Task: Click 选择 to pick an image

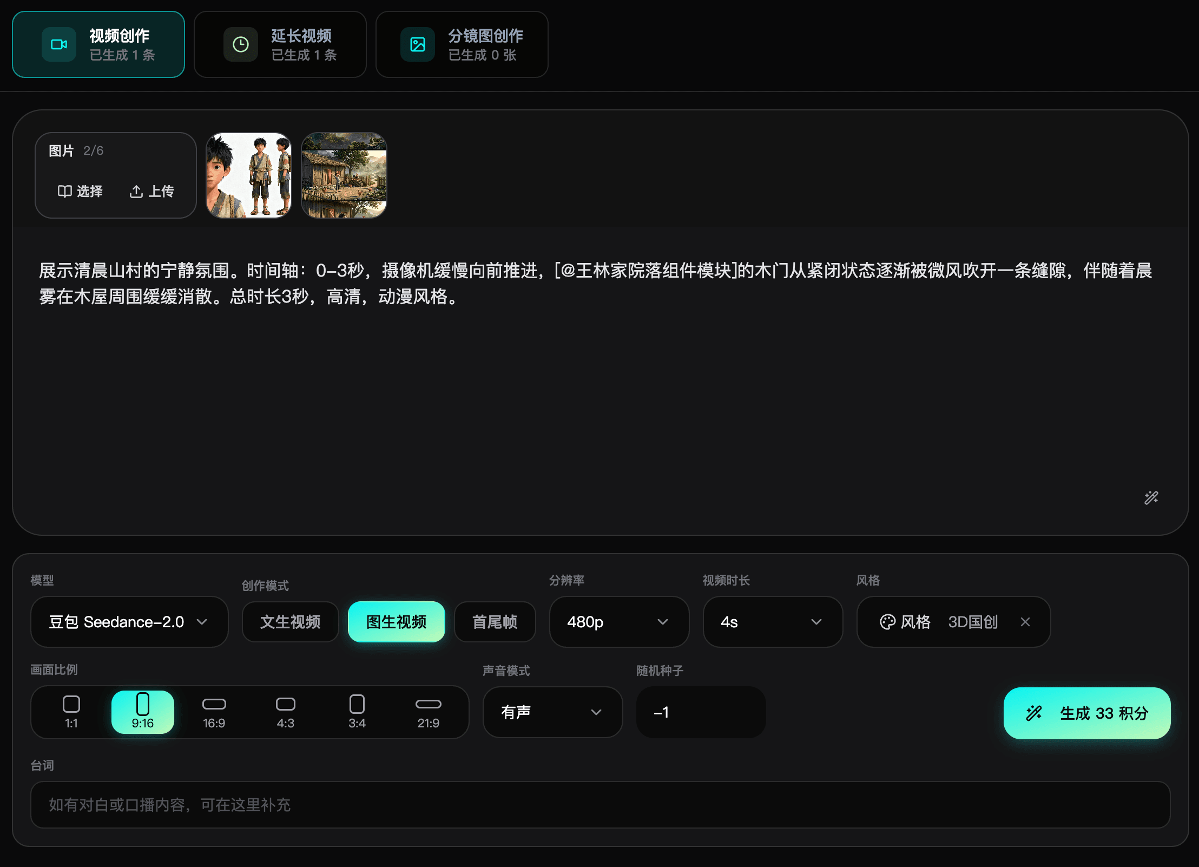Action: pyautogui.click(x=80, y=192)
